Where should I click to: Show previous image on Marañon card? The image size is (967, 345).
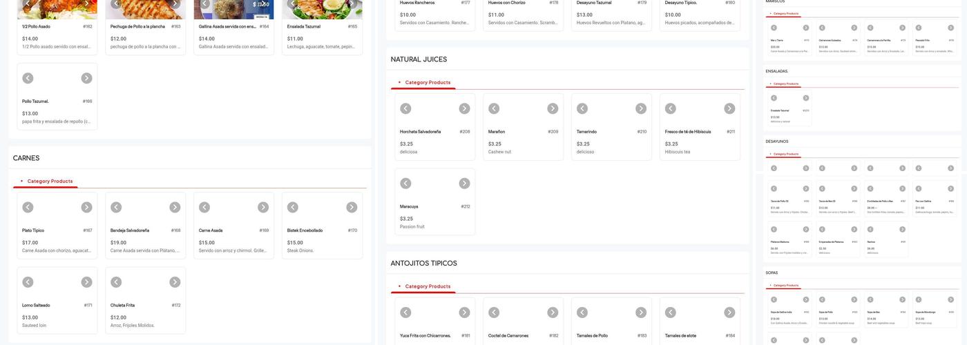coord(494,108)
